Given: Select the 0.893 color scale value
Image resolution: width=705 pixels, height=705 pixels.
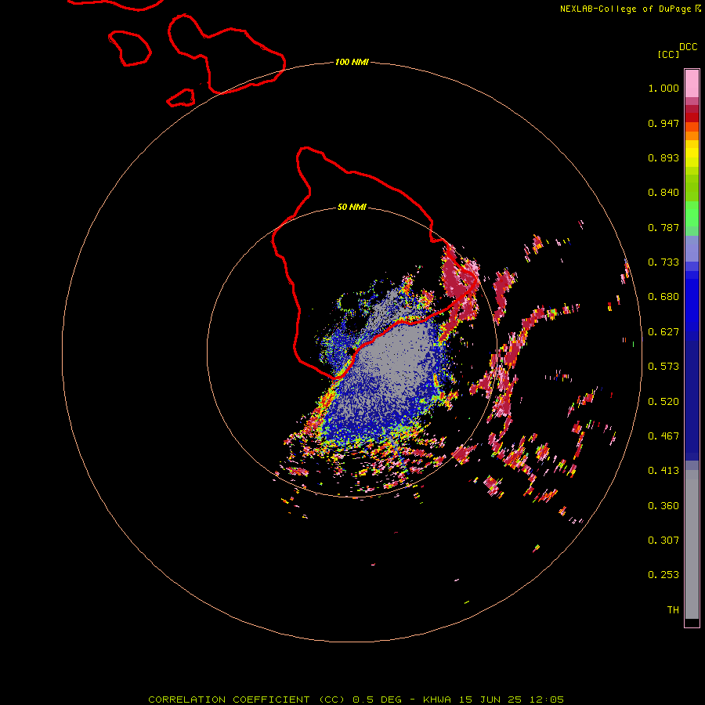Looking at the screenshot, I should [663, 157].
